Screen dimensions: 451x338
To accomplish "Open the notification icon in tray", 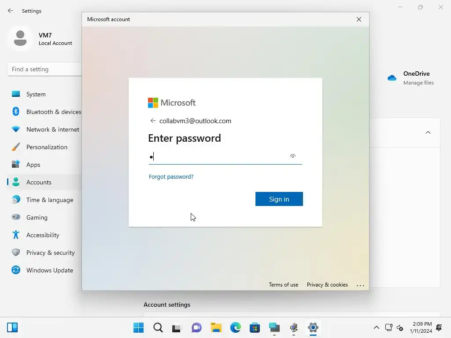I will coord(439,327).
